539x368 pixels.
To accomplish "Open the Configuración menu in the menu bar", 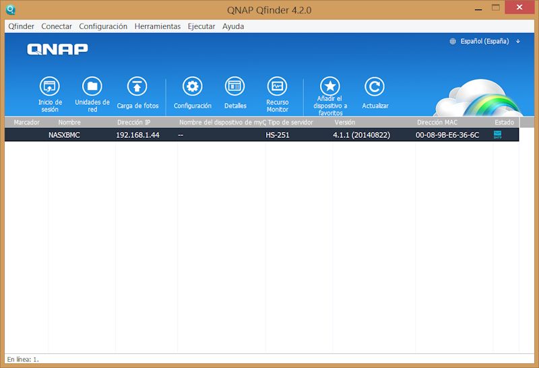I will (103, 26).
